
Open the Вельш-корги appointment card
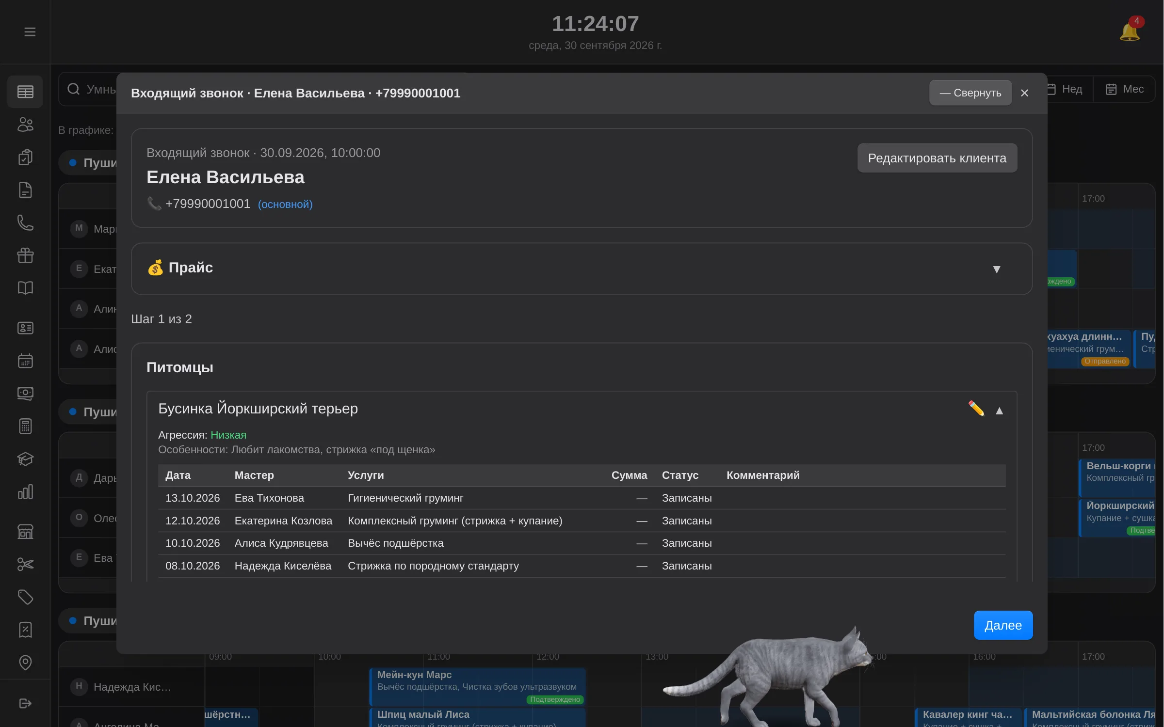coord(1117,477)
